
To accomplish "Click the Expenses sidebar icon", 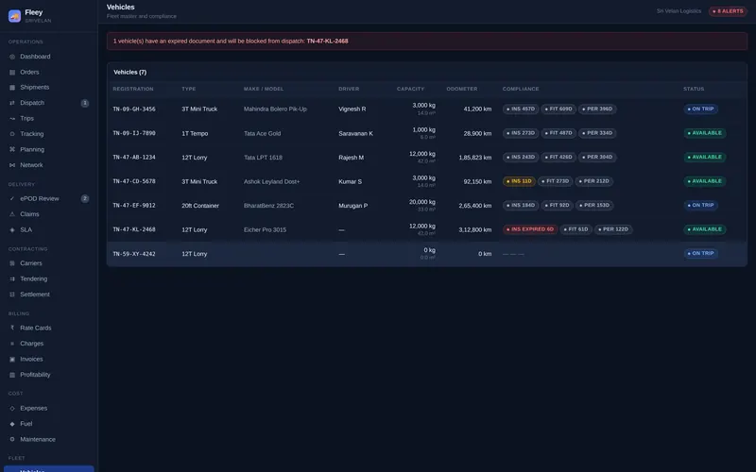I will click(x=12, y=409).
